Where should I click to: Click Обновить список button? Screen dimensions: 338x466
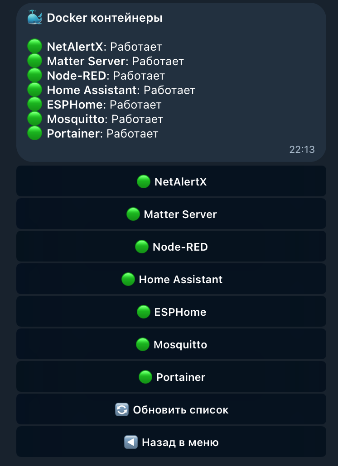tap(171, 409)
